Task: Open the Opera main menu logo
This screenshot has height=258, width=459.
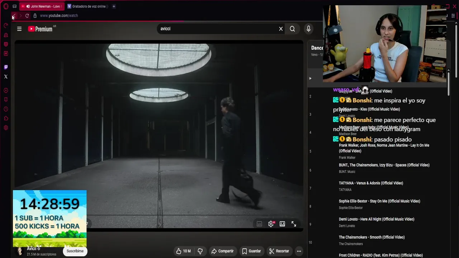Action: tap(6, 6)
